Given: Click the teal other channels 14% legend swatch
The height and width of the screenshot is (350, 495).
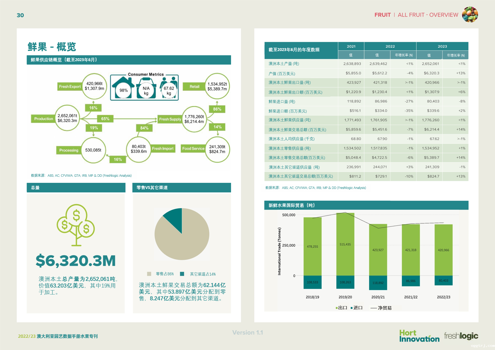Looking at the screenshot, I should [x=182, y=274].
